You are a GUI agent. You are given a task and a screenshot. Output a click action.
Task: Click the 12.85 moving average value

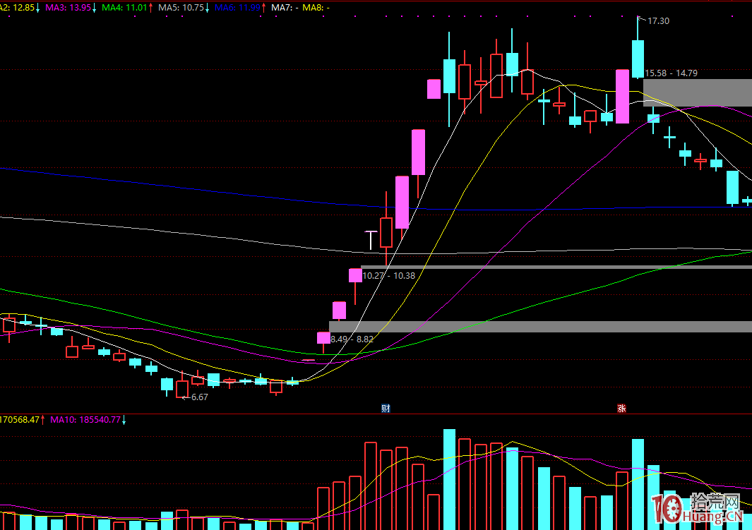pos(23,8)
